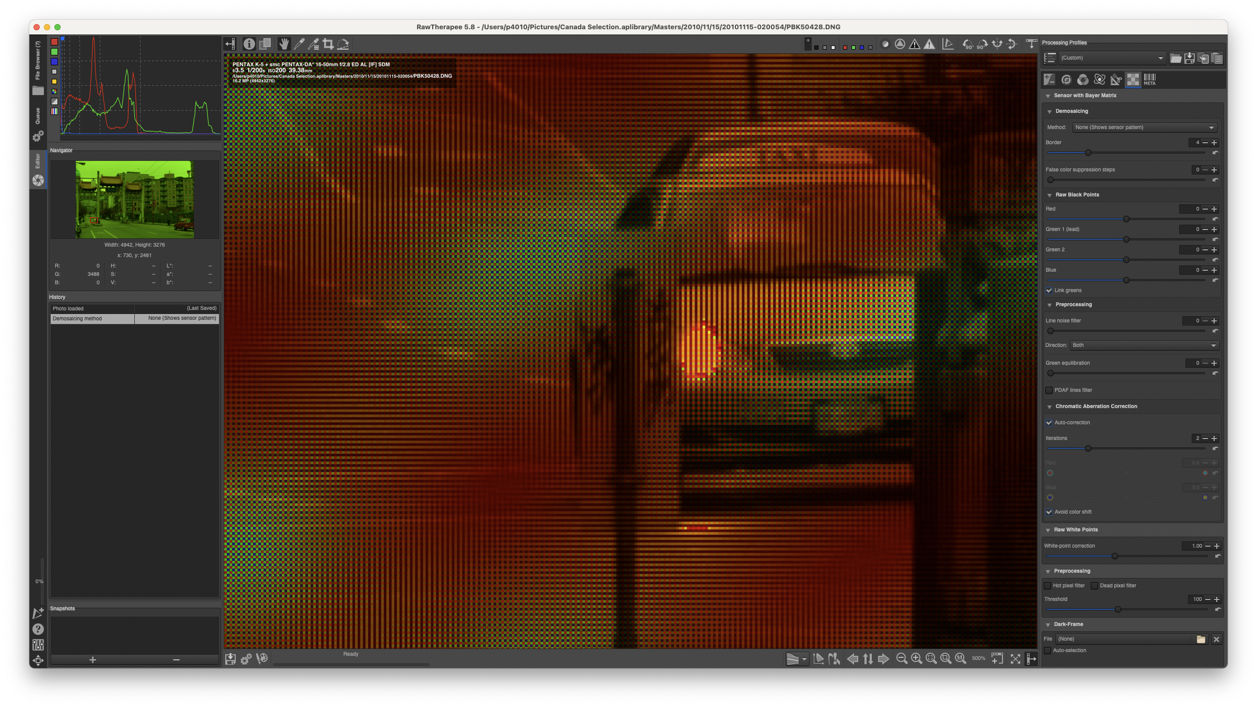The width and height of the screenshot is (1257, 707).
Task: Click the Navigator preview thumbnail
Action: (x=135, y=200)
